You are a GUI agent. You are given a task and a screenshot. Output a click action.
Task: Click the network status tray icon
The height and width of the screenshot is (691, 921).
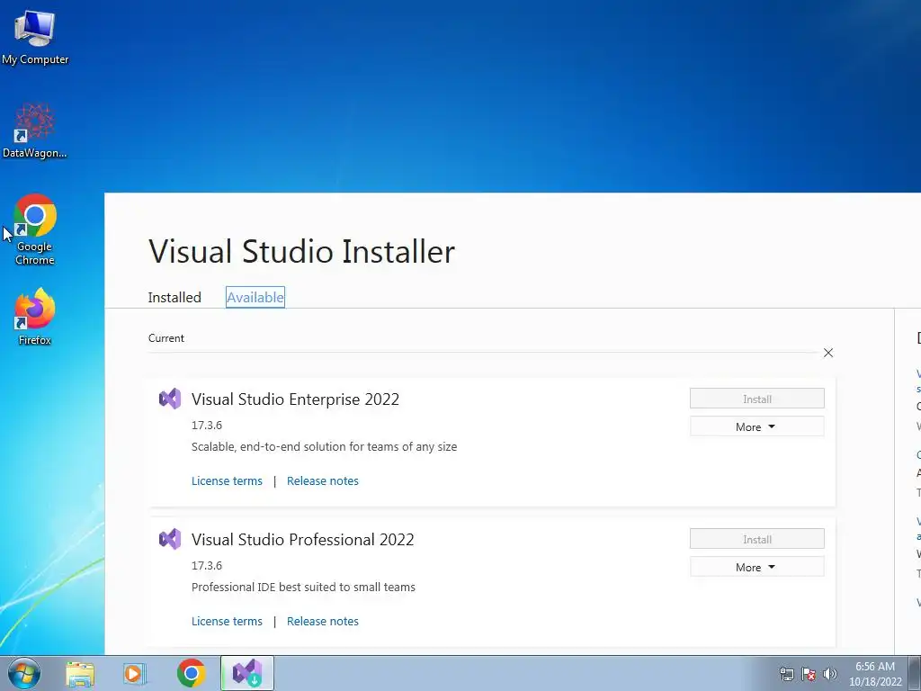[786, 674]
